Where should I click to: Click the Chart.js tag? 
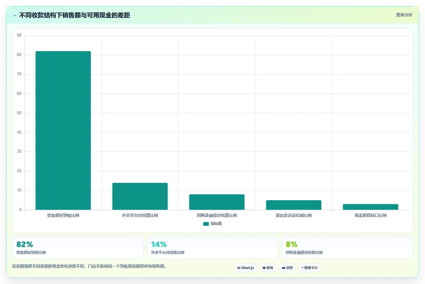click(x=246, y=268)
